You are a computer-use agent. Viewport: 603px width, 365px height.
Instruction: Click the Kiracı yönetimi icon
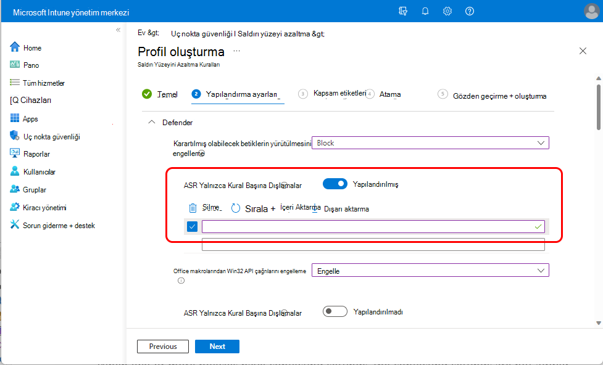tap(15, 207)
